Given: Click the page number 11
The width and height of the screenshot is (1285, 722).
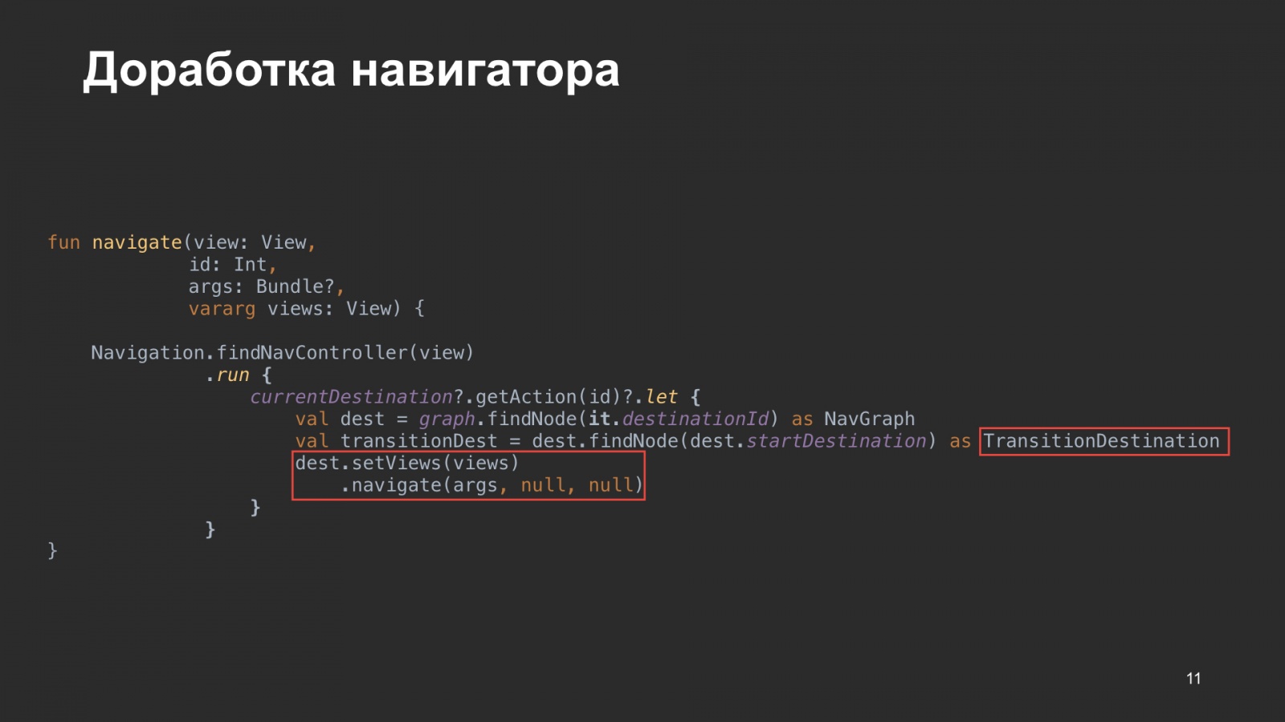Looking at the screenshot, I should click(x=1193, y=678).
